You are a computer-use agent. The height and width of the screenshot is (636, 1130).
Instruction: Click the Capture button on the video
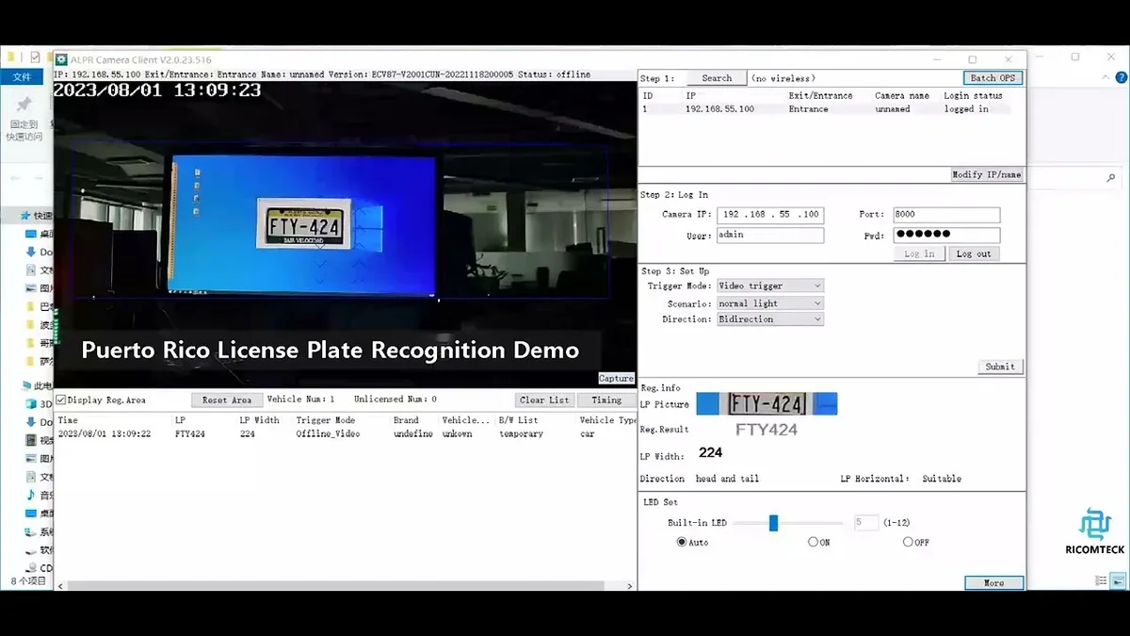pos(617,379)
